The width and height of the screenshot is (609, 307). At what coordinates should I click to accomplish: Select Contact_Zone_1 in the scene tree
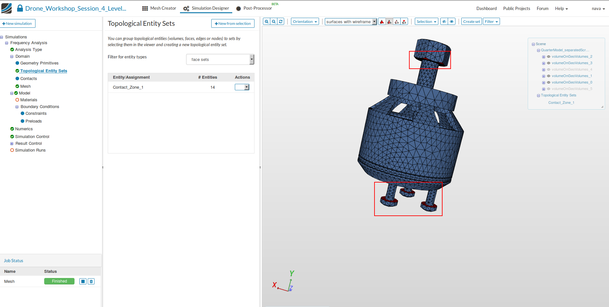[561, 103]
